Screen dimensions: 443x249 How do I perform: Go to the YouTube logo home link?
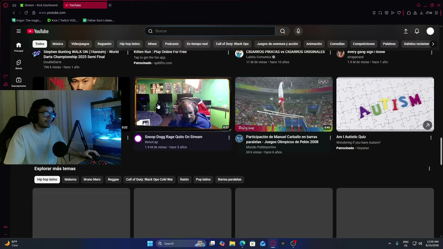[38, 31]
